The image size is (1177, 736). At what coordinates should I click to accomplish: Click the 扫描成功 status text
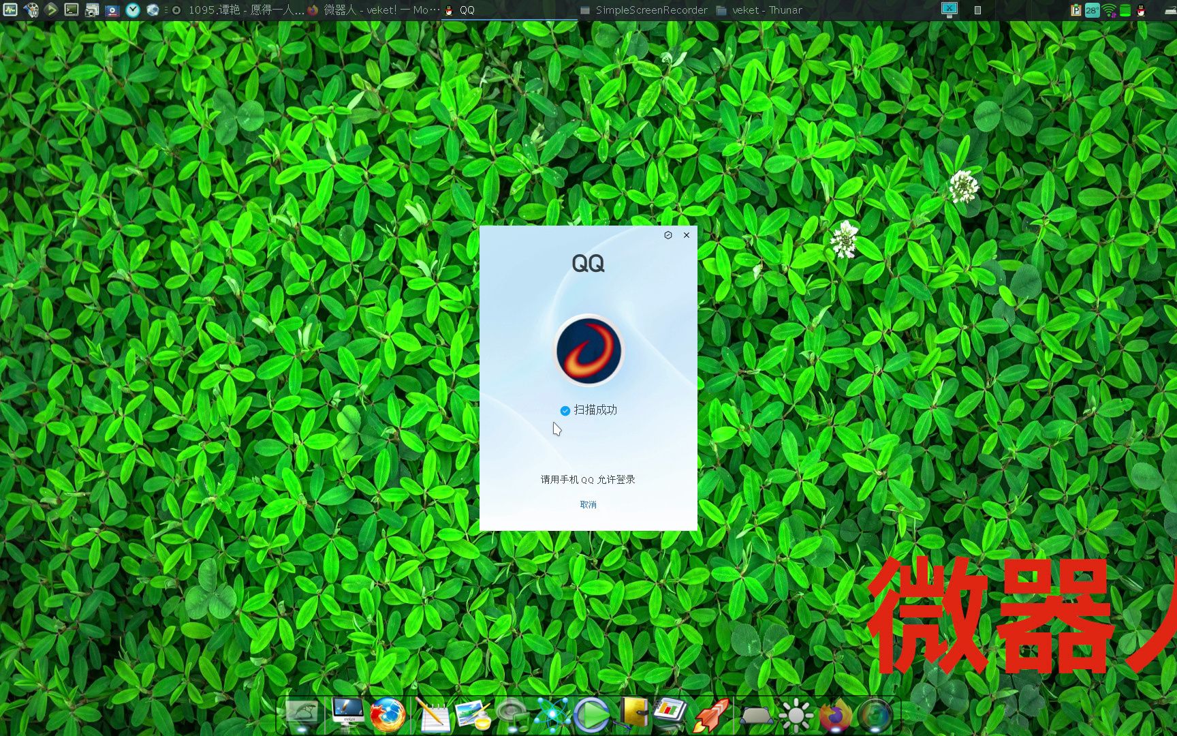pos(595,410)
